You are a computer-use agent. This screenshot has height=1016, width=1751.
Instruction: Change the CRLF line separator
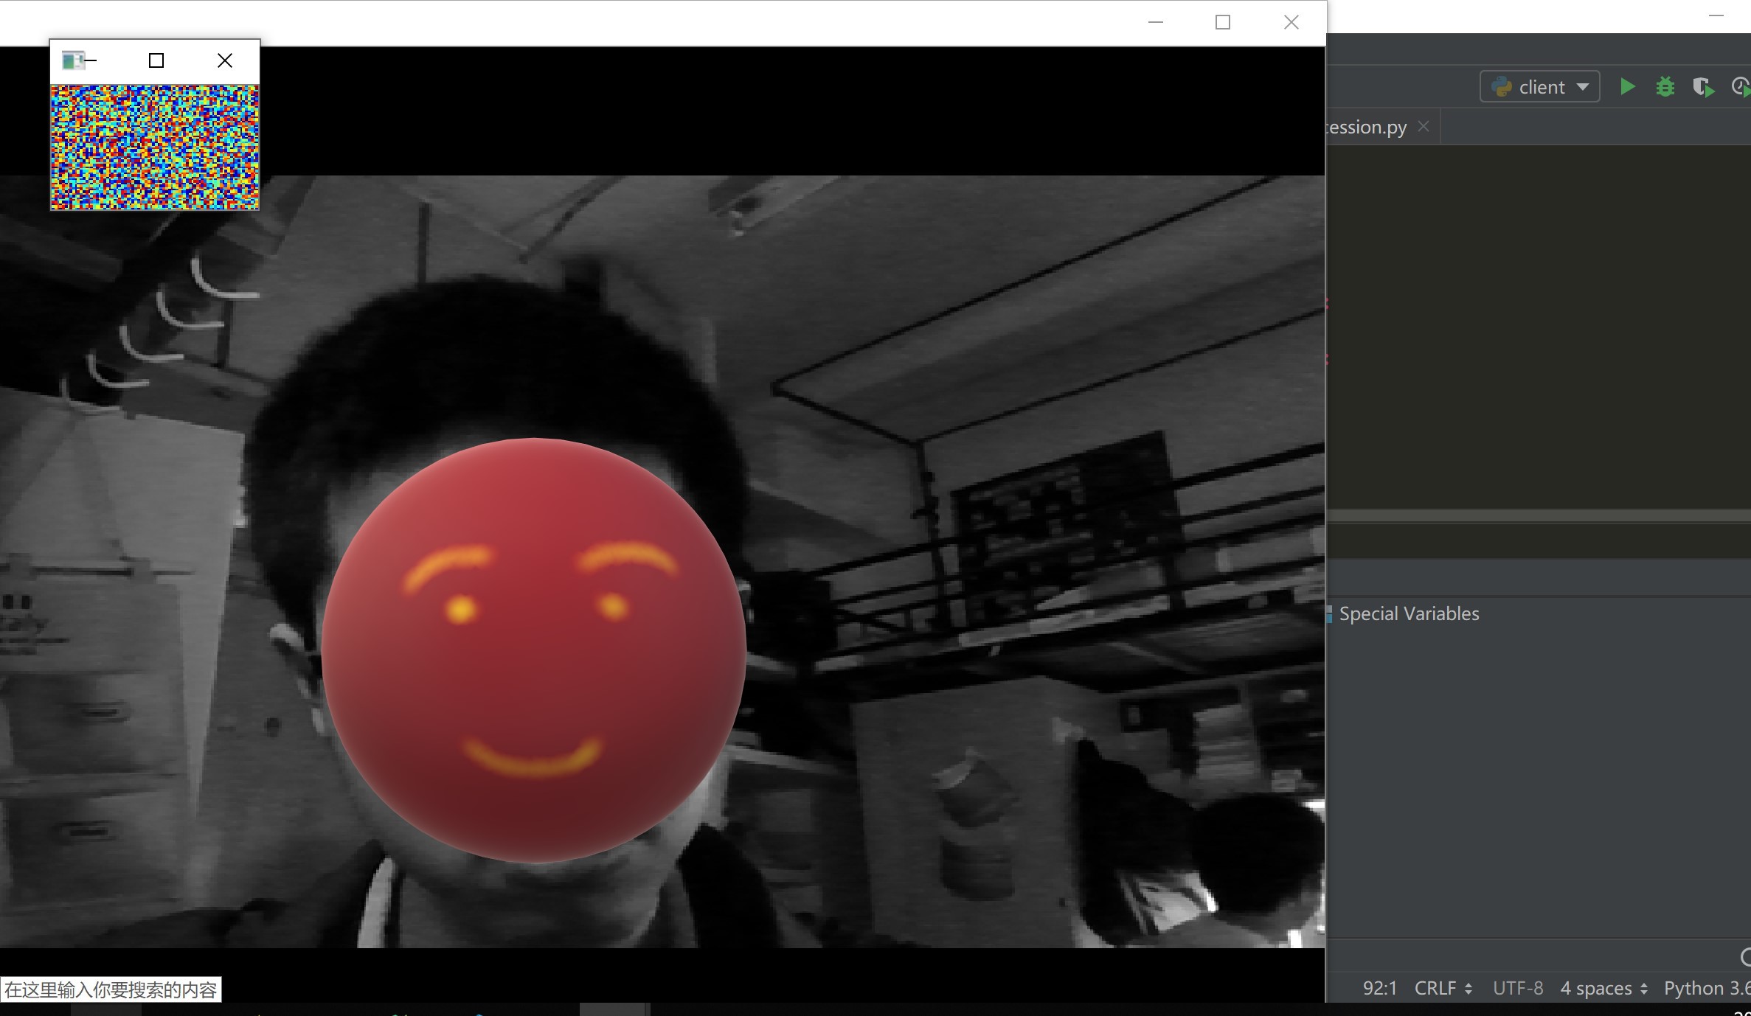1443,988
